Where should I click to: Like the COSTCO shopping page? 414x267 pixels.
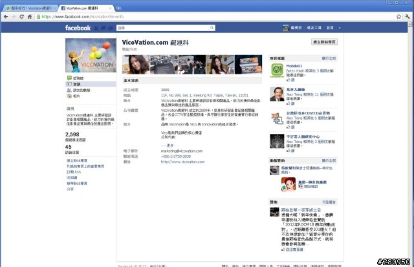tap(290, 127)
